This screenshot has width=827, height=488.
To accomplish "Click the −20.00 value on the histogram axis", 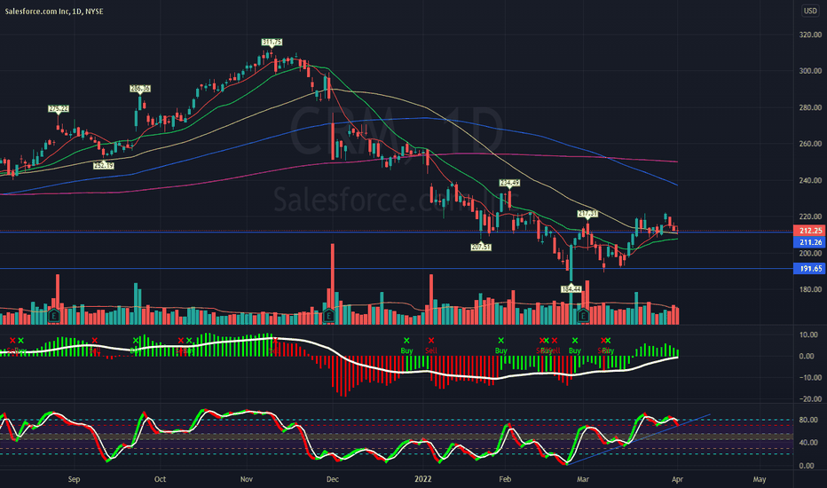I will [809, 399].
